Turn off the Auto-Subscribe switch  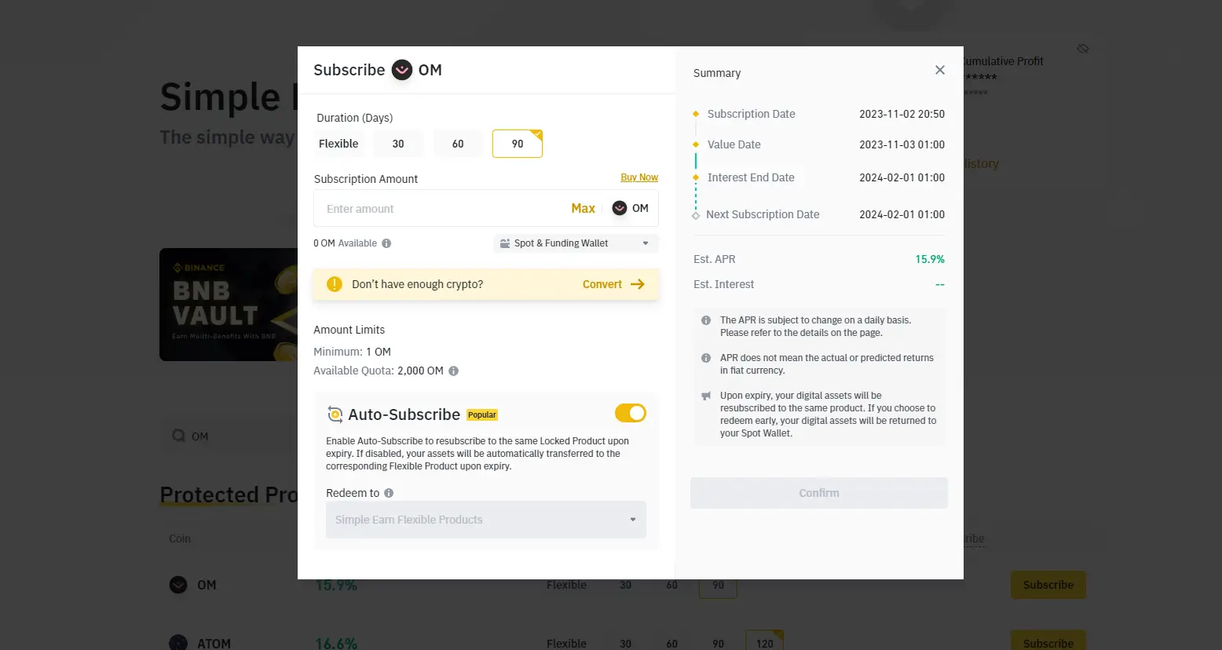point(631,413)
